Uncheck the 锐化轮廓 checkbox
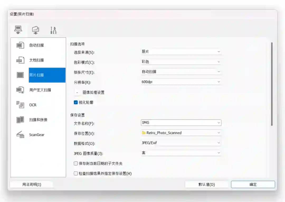Image resolution: width=285 pixels, height=202 pixels. click(76, 102)
